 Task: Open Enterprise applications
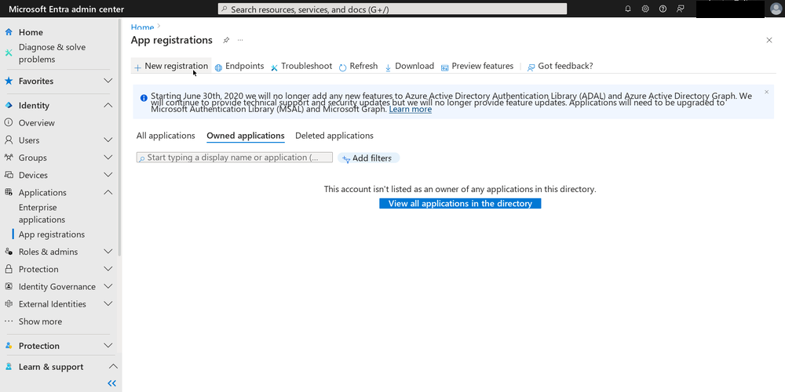[x=42, y=213]
